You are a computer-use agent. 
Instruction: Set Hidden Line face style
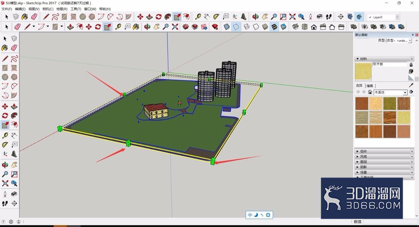pyautogui.click(x=256, y=27)
